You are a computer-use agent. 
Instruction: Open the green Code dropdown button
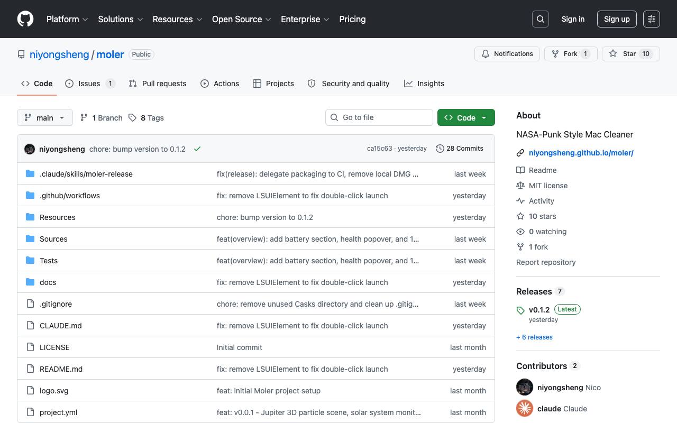466,117
